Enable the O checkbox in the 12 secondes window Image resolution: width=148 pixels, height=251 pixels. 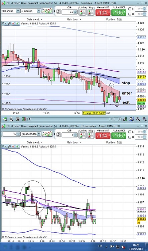(130, 137)
